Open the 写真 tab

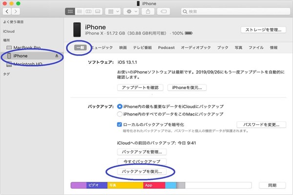pos(238,48)
